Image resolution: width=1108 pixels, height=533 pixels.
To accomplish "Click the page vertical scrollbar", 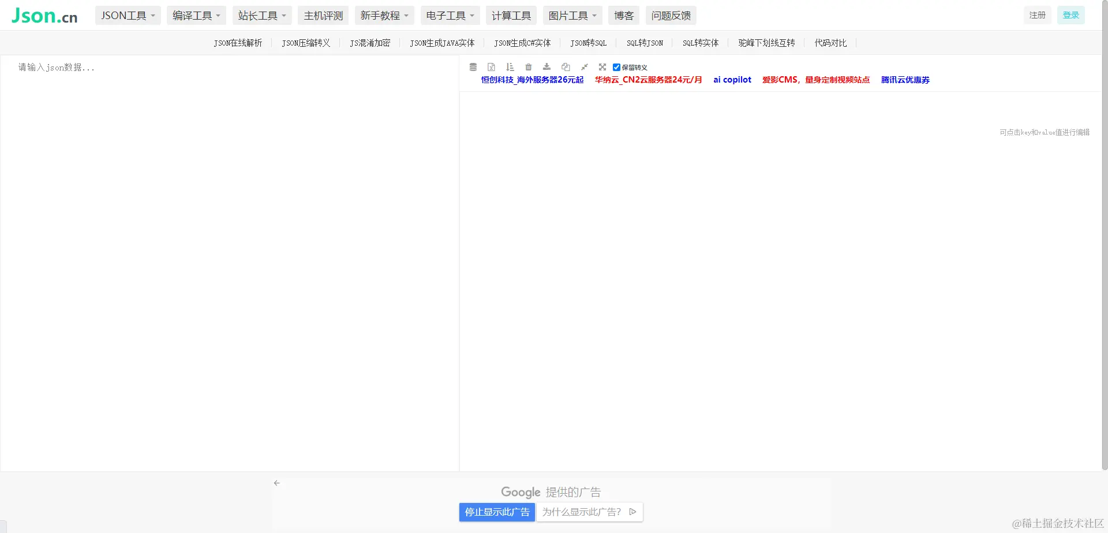I will pos(1105,236).
